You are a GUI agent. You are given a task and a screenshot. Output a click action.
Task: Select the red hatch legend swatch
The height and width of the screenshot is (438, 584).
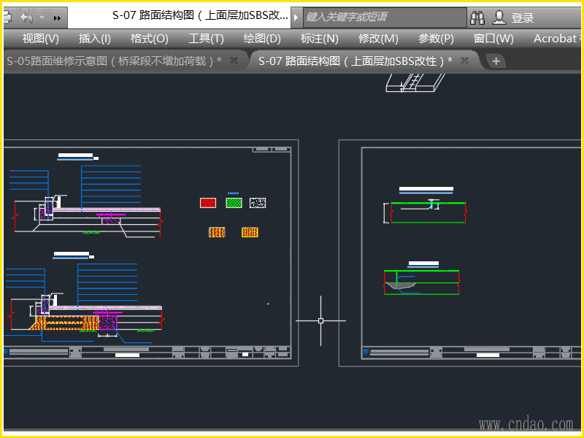[x=208, y=203]
